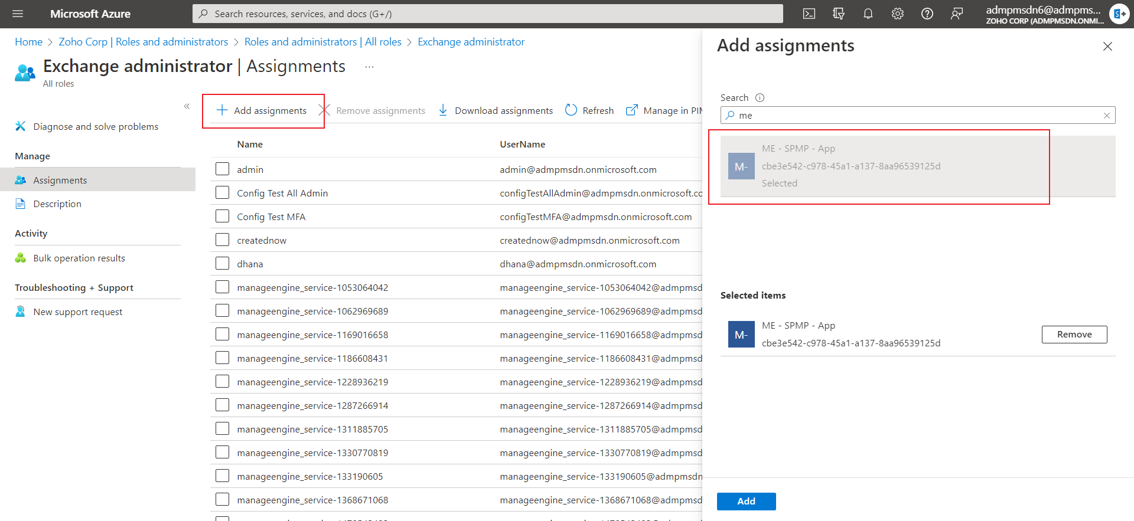Launch Cloud Shell from the top bar
Screen dimensions: 1134x521
tap(809, 14)
